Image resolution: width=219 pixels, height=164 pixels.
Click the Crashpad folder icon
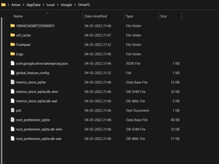pyautogui.click(x=13, y=45)
